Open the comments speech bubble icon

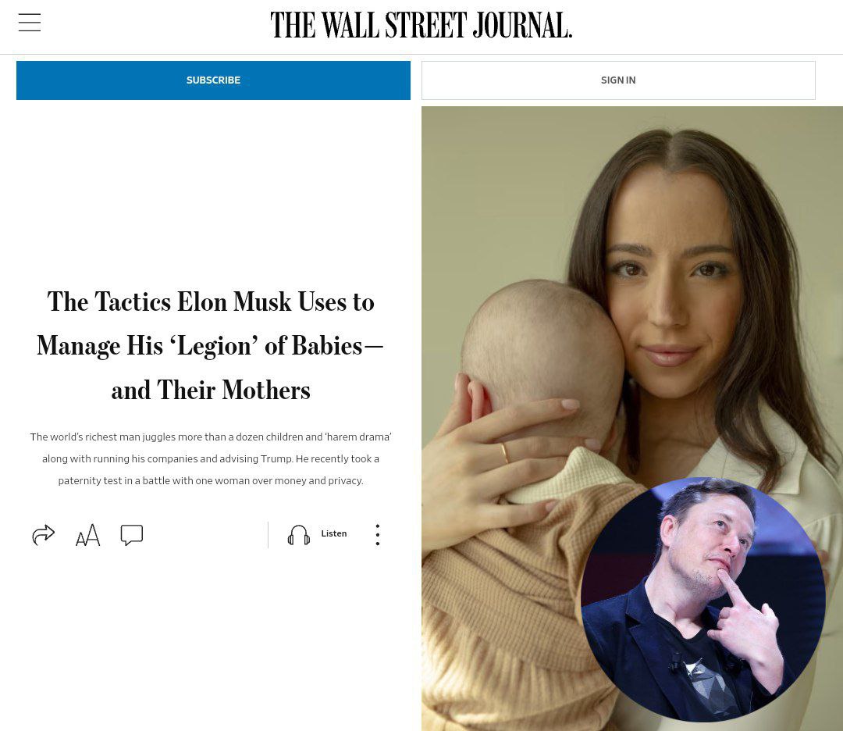click(x=132, y=535)
